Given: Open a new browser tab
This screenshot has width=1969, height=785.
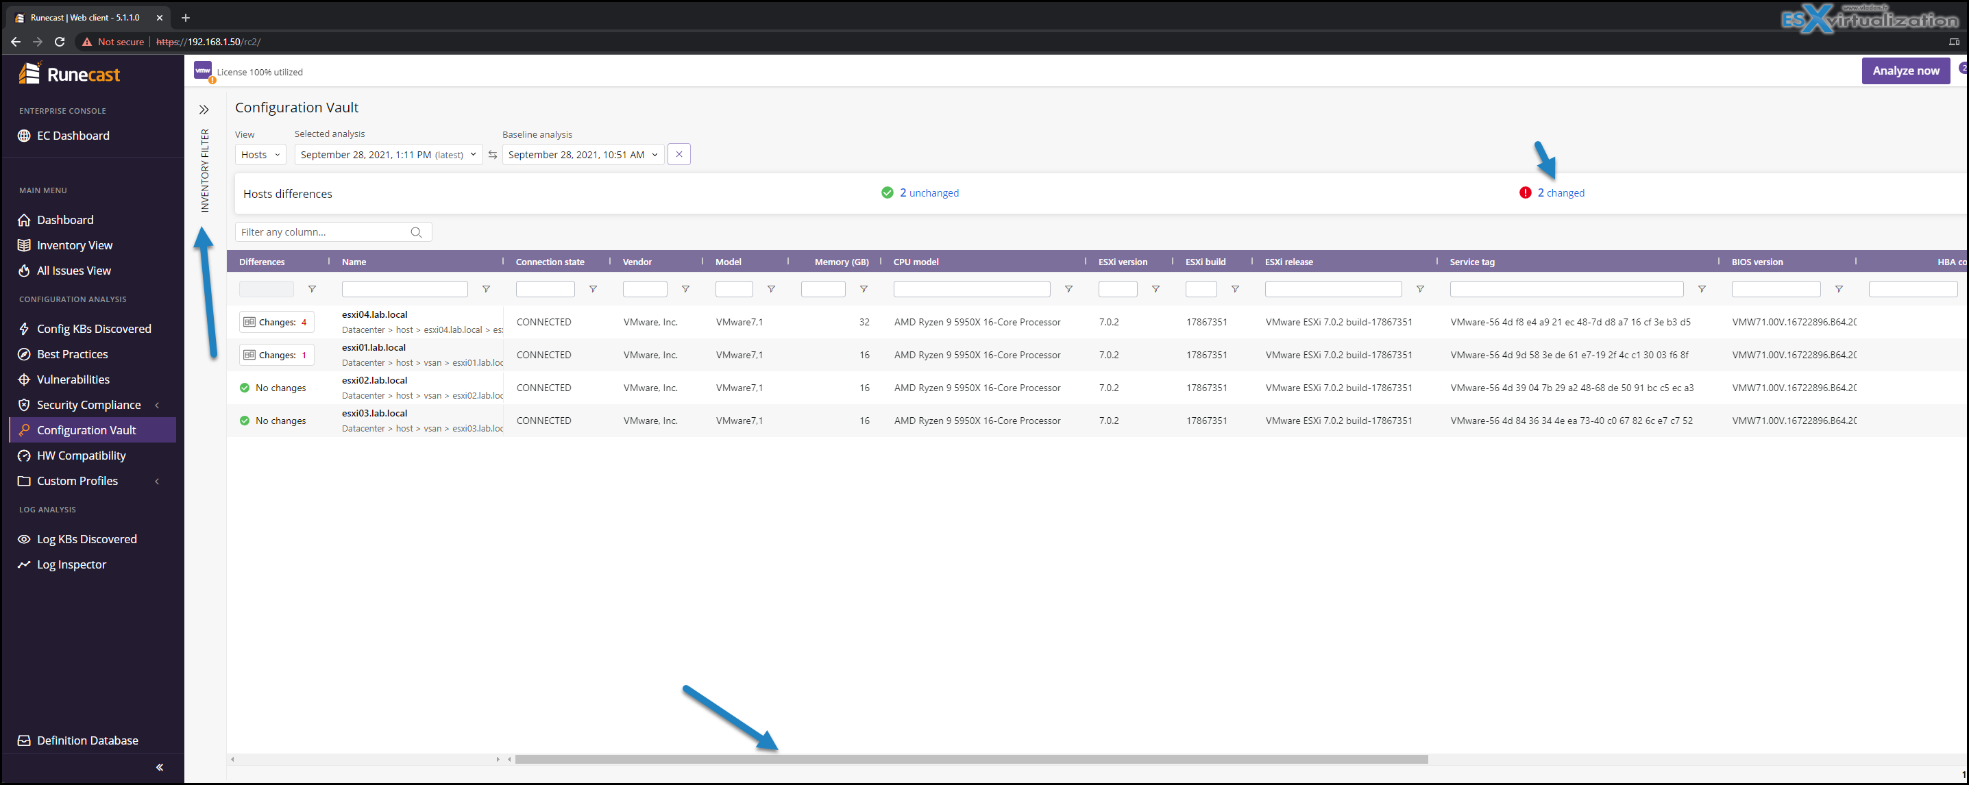Looking at the screenshot, I should click(186, 18).
